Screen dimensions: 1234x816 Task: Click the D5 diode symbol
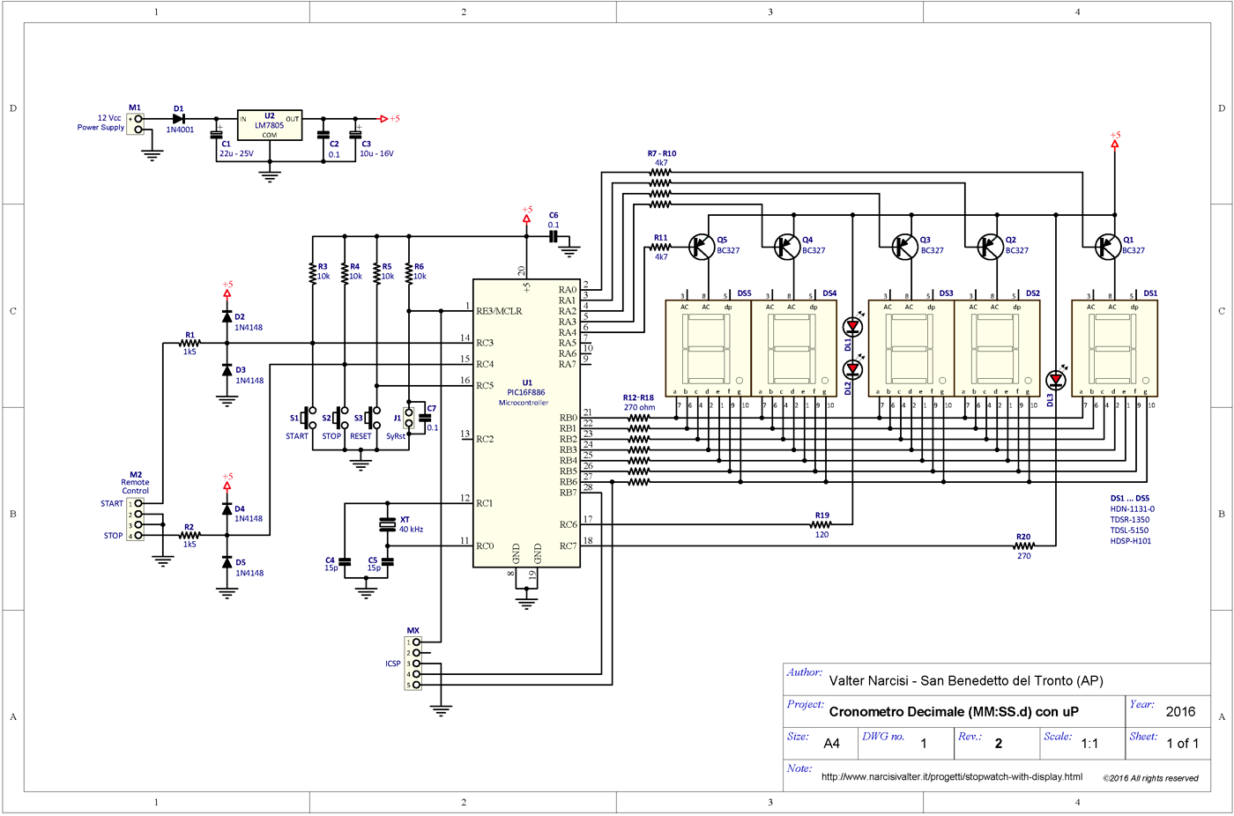[x=227, y=562]
